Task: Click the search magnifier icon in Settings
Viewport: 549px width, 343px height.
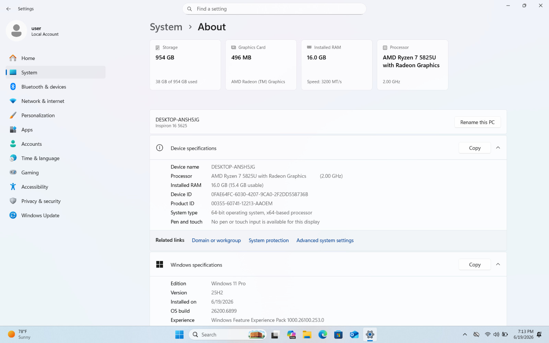Action: click(x=189, y=9)
